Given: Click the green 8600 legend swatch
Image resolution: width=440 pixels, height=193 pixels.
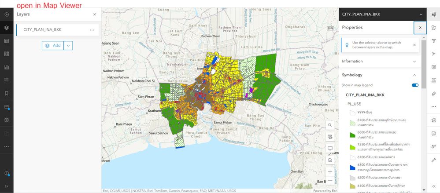Looking at the screenshot, I should pyautogui.click(x=352, y=135).
